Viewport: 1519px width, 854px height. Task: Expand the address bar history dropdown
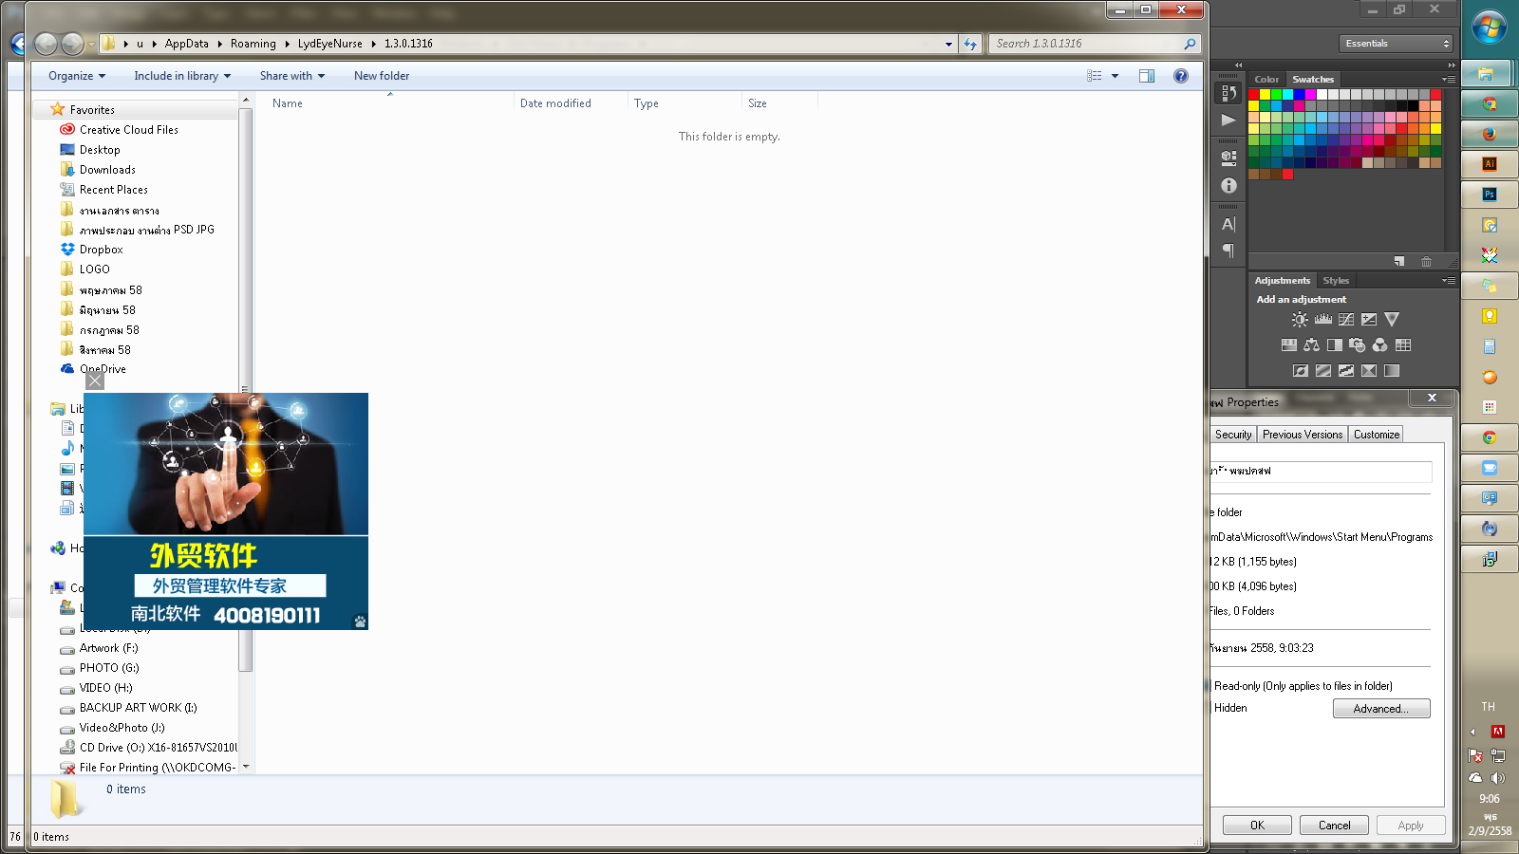pos(948,44)
